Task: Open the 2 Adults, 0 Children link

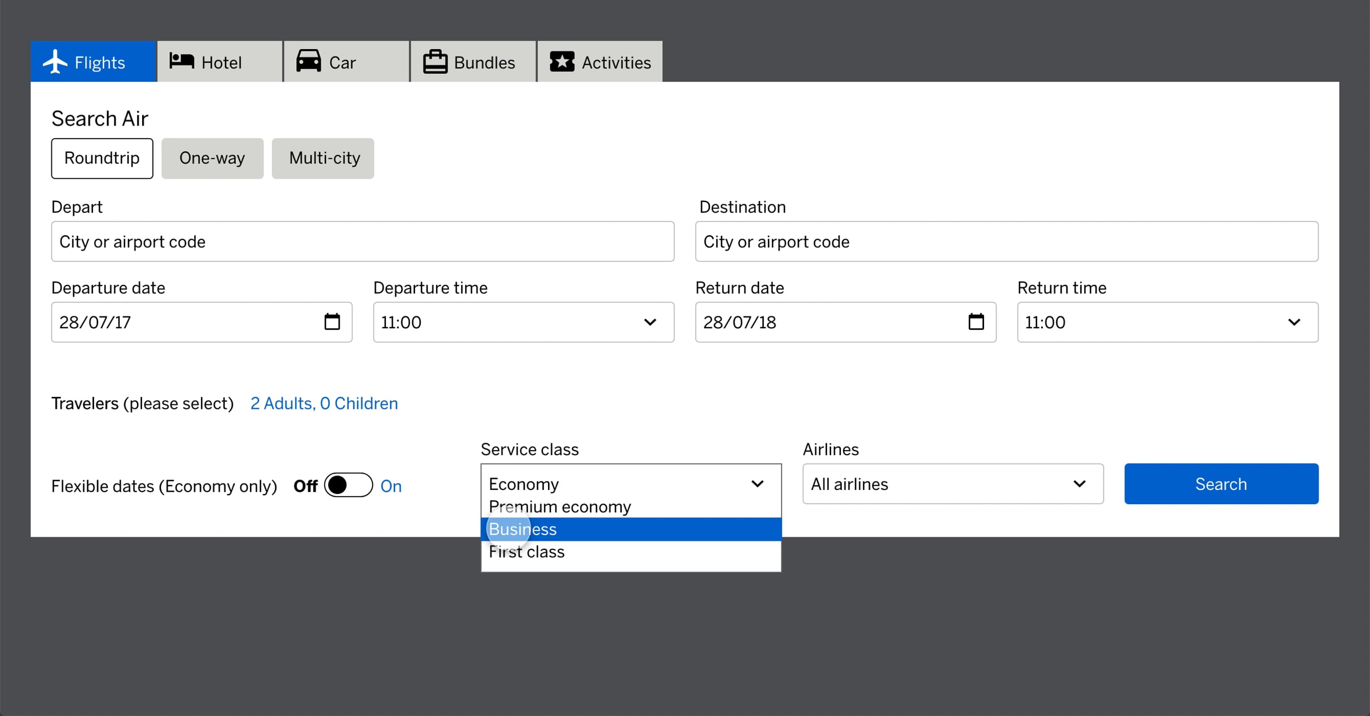Action: click(324, 404)
